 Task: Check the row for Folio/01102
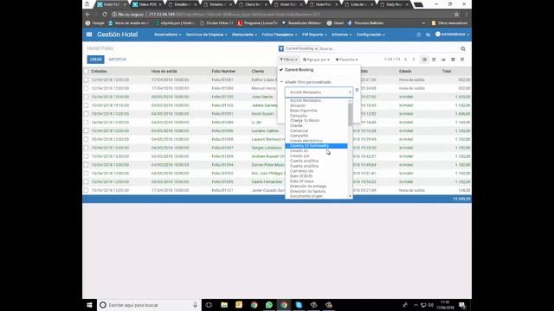click(x=87, y=105)
